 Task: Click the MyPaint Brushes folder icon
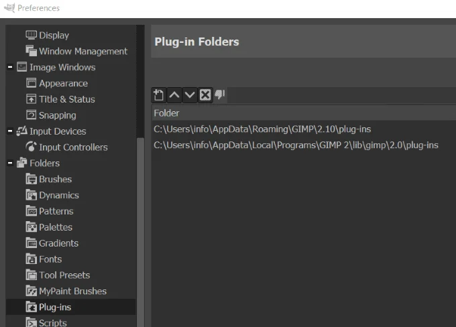point(31,291)
